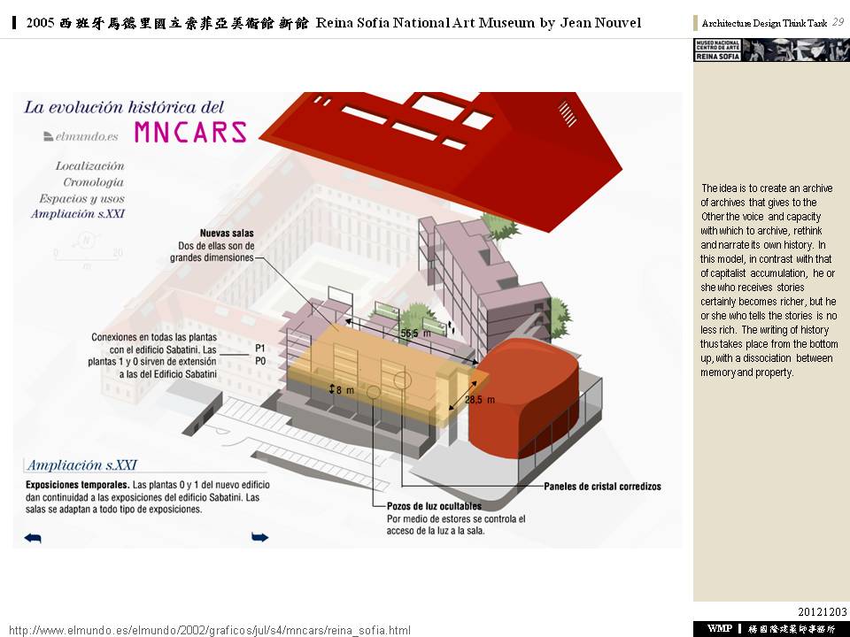The width and height of the screenshot is (850, 637).
Task: Choose the Ampliación s.XXI menu item
Action: (x=77, y=214)
